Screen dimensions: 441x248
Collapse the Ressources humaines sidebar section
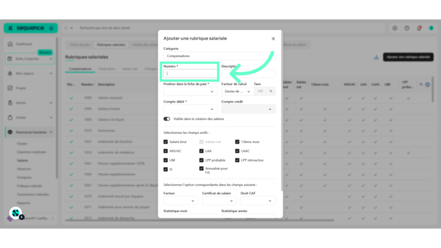51,132
